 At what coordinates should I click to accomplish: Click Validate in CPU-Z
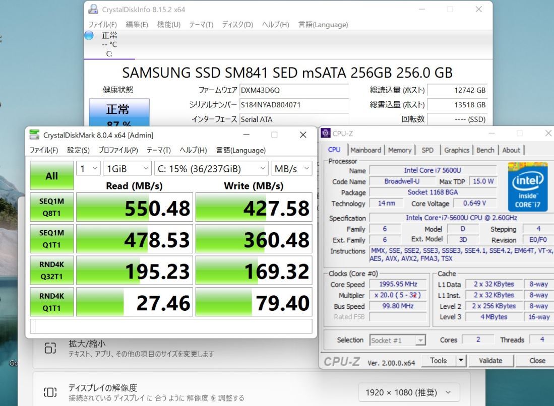coord(490,361)
